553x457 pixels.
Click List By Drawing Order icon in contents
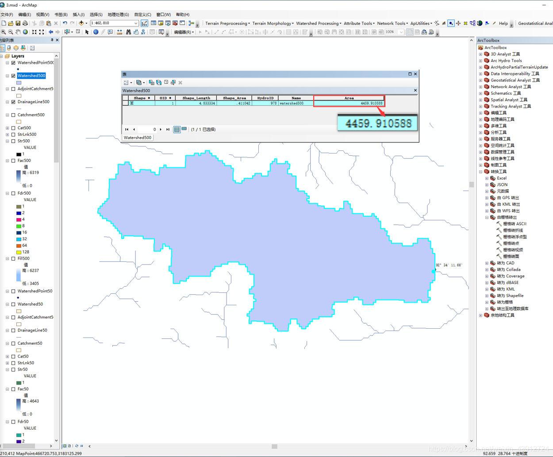pyautogui.click(x=3, y=48)
